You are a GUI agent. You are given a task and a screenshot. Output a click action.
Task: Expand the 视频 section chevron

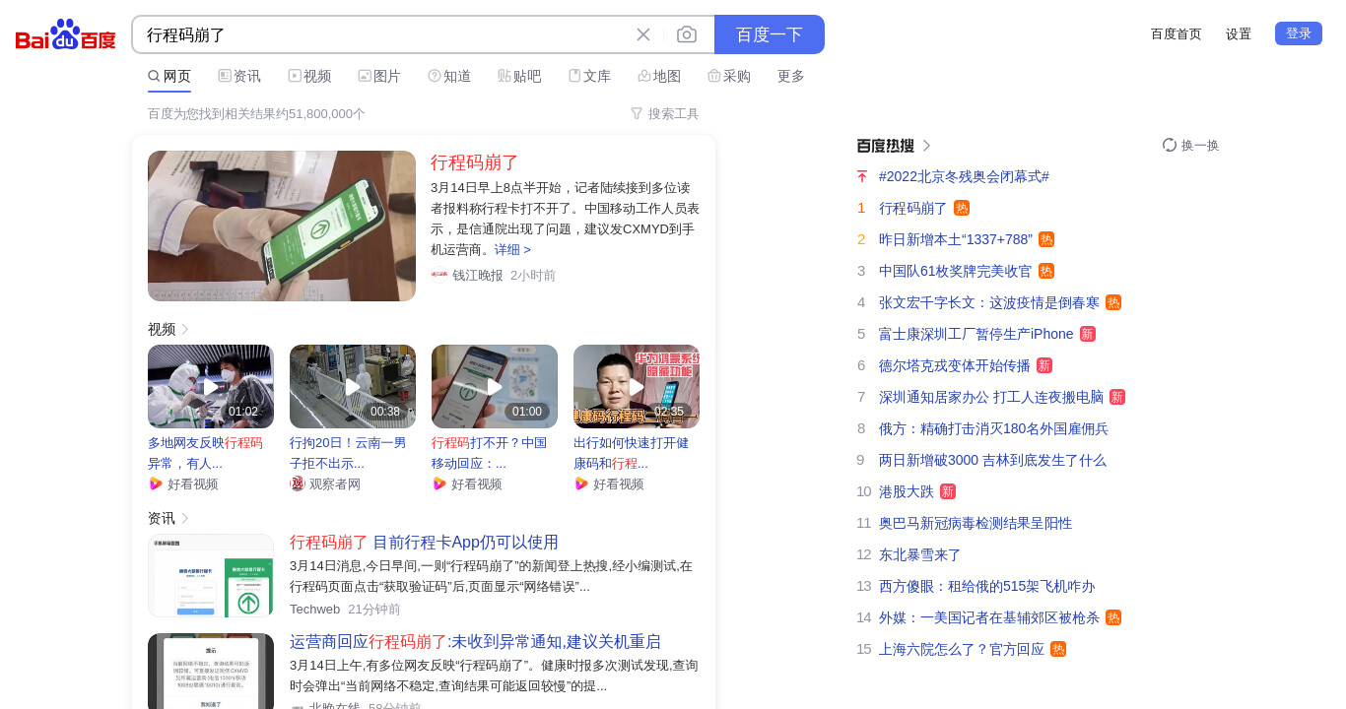tap(185, 329)
